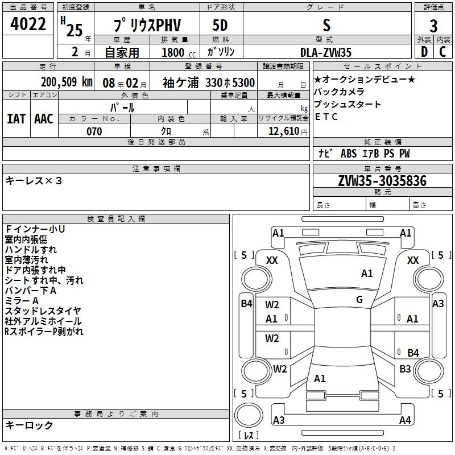The image size is (455, 455).
Task: Select note スタッドレスタイヤ
Action: click(x=43, y=311)
